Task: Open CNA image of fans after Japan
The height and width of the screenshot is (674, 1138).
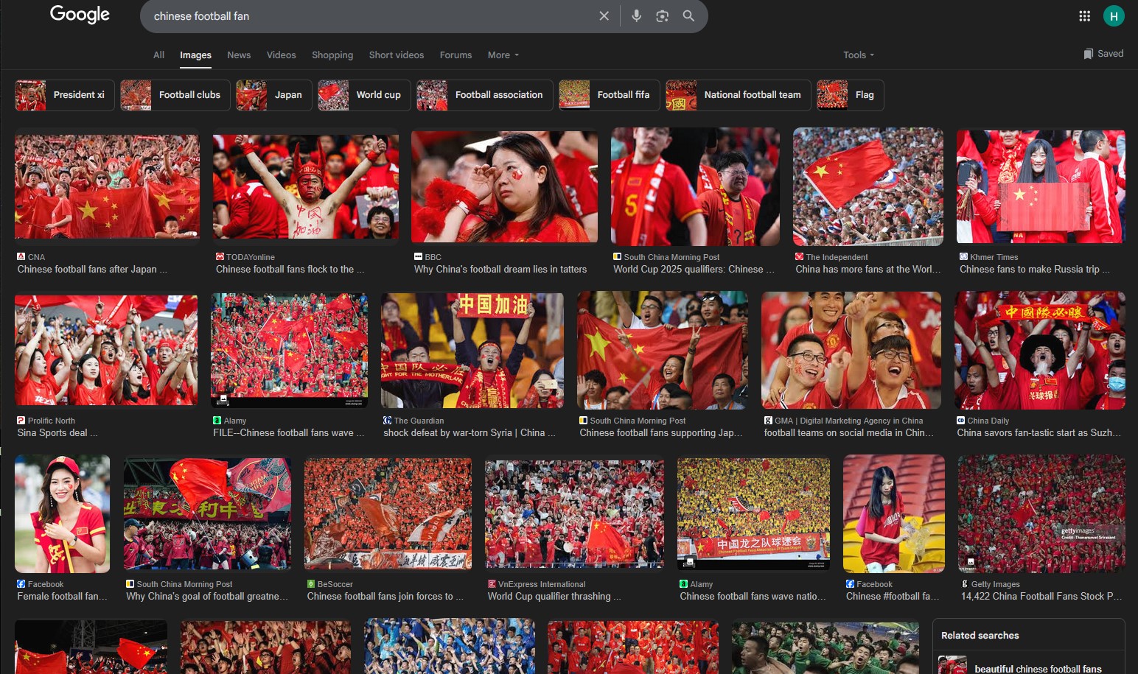Action: coord(107,186)
